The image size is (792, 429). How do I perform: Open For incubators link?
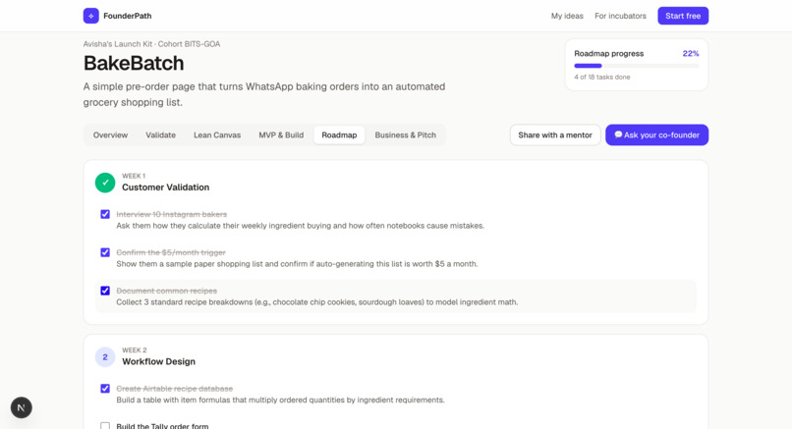[620, 16]
